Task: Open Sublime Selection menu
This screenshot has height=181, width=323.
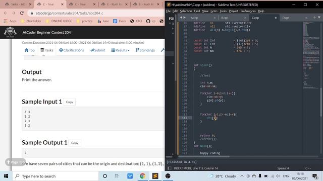Action: pos(186,11)
